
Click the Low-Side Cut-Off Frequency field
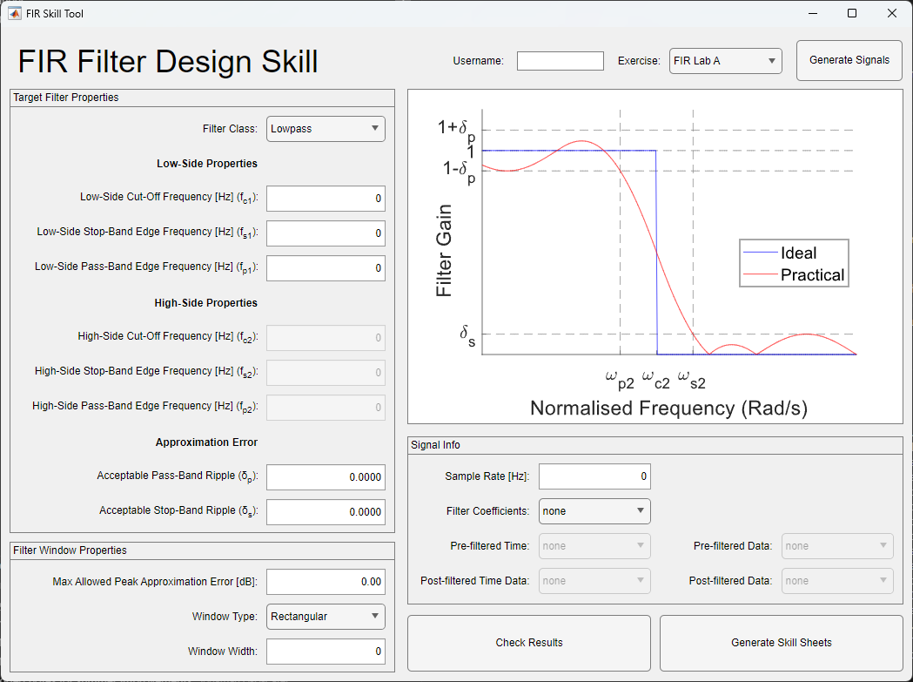[326, 199]
